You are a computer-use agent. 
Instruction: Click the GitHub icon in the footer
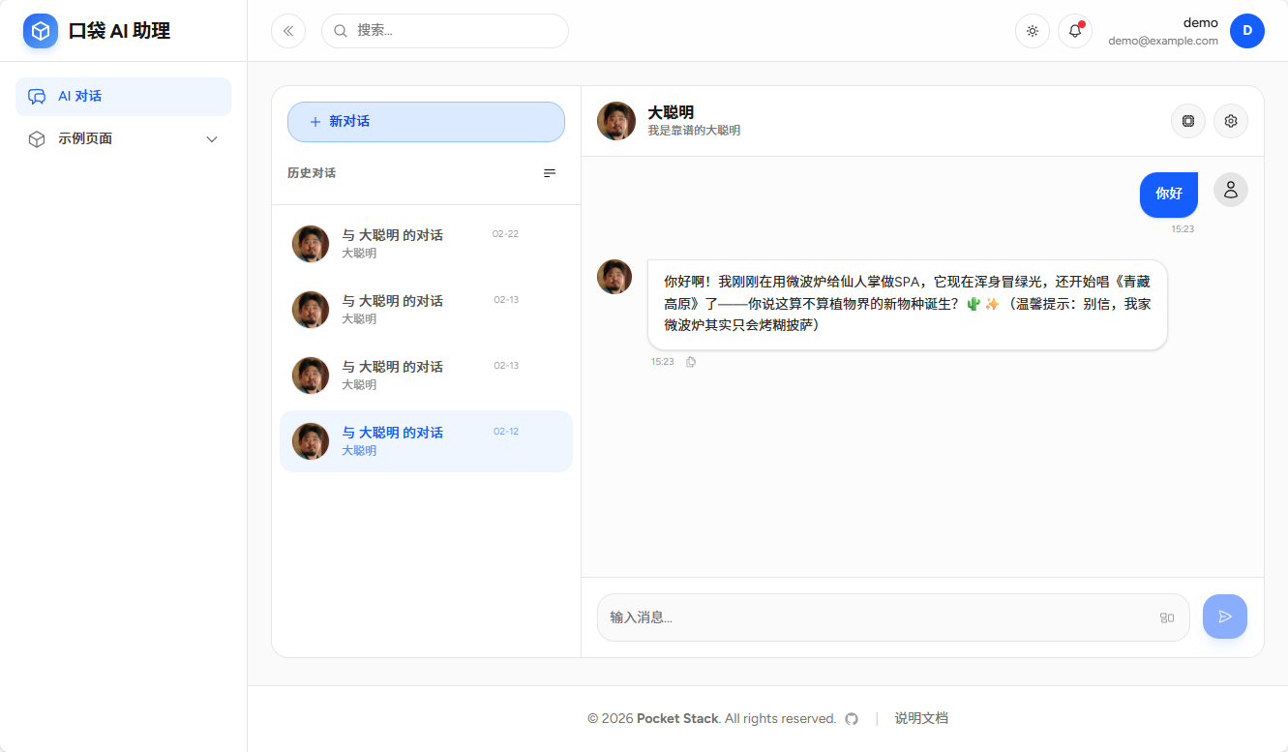tap(851, 718)
